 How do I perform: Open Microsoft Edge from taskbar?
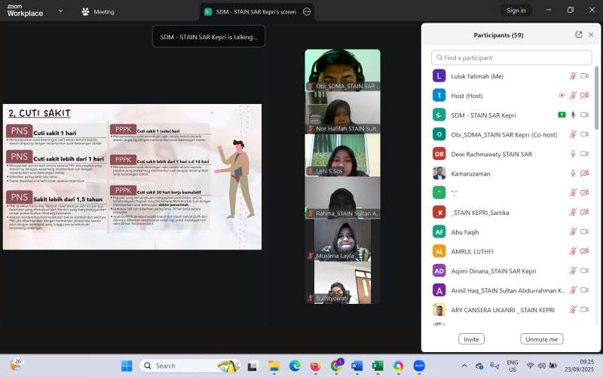point(295,366)
